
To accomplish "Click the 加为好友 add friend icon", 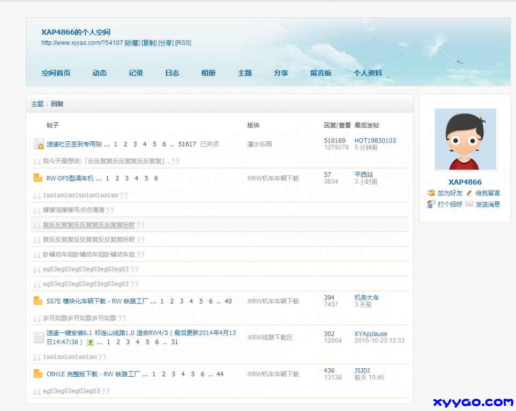I will (431, 193).
